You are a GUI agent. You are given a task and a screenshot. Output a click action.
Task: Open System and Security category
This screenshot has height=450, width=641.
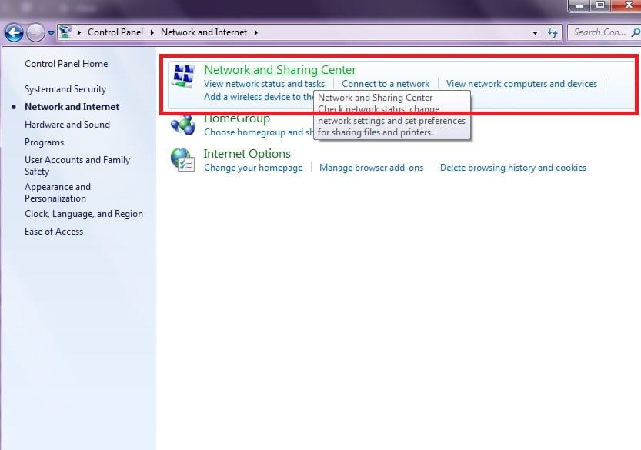[x=65, y=89]
